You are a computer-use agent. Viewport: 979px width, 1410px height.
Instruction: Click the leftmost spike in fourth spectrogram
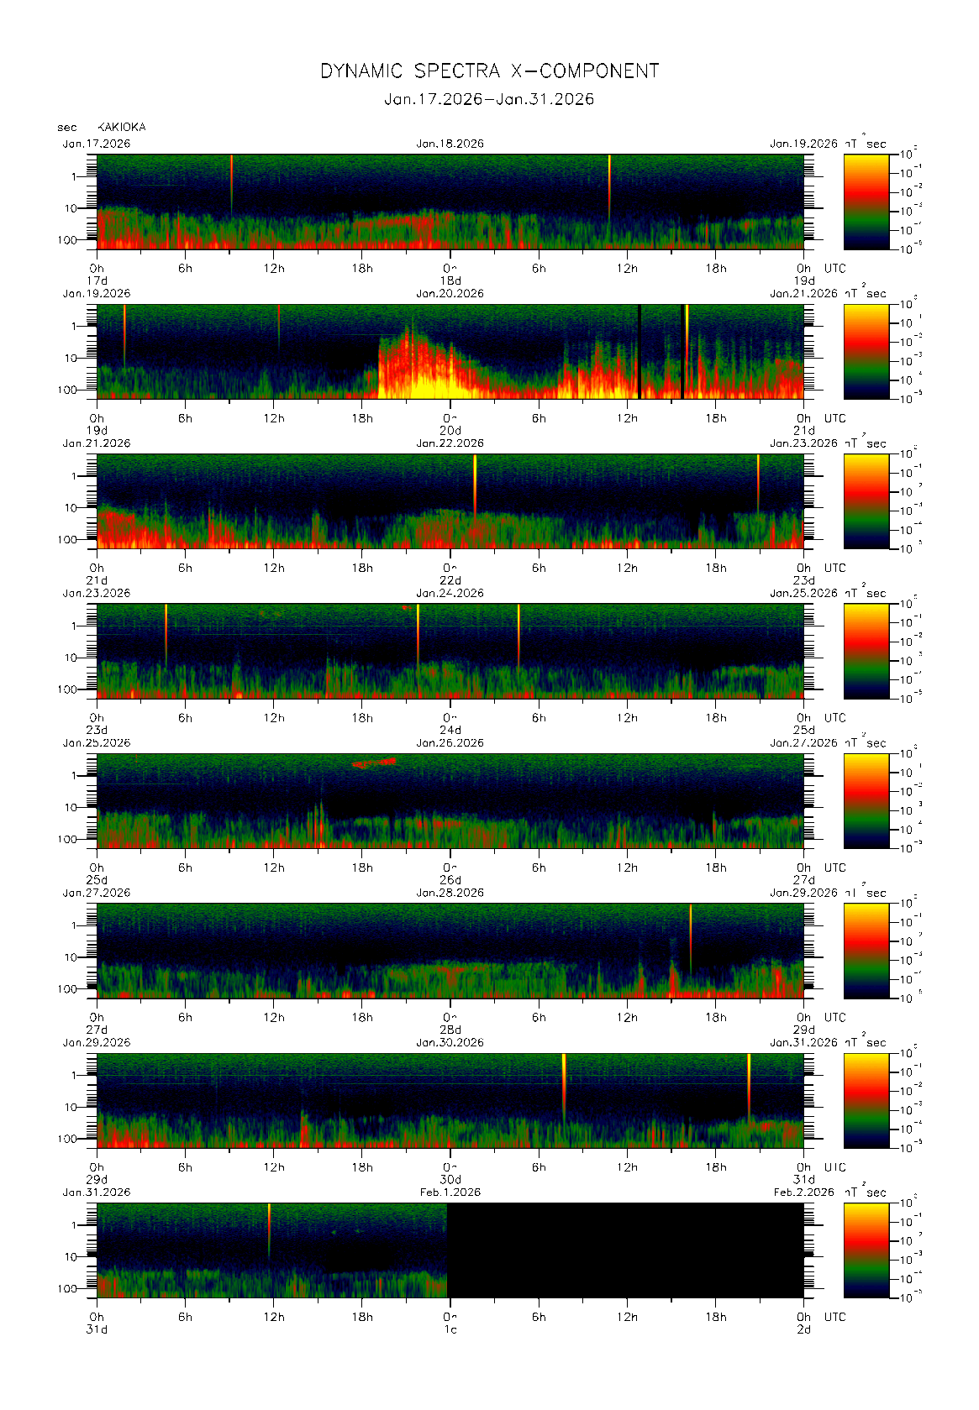tap(166, 630)
